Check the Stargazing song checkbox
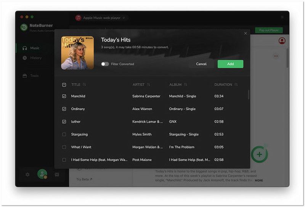This screenshot has height=207, width=305. (x=64, y=135)
